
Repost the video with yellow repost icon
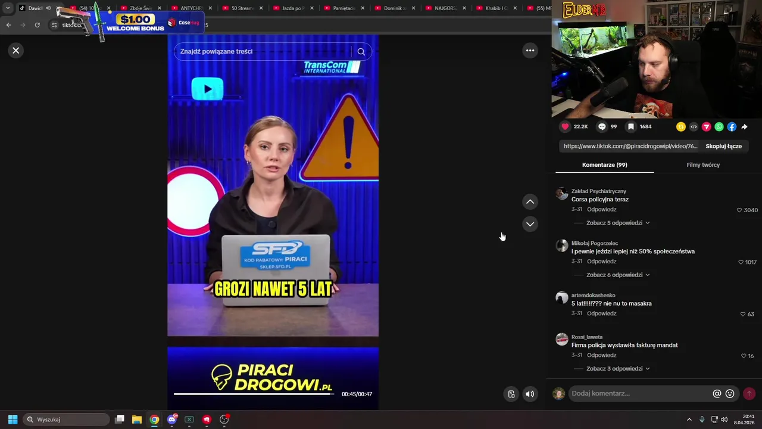point(681,126)
